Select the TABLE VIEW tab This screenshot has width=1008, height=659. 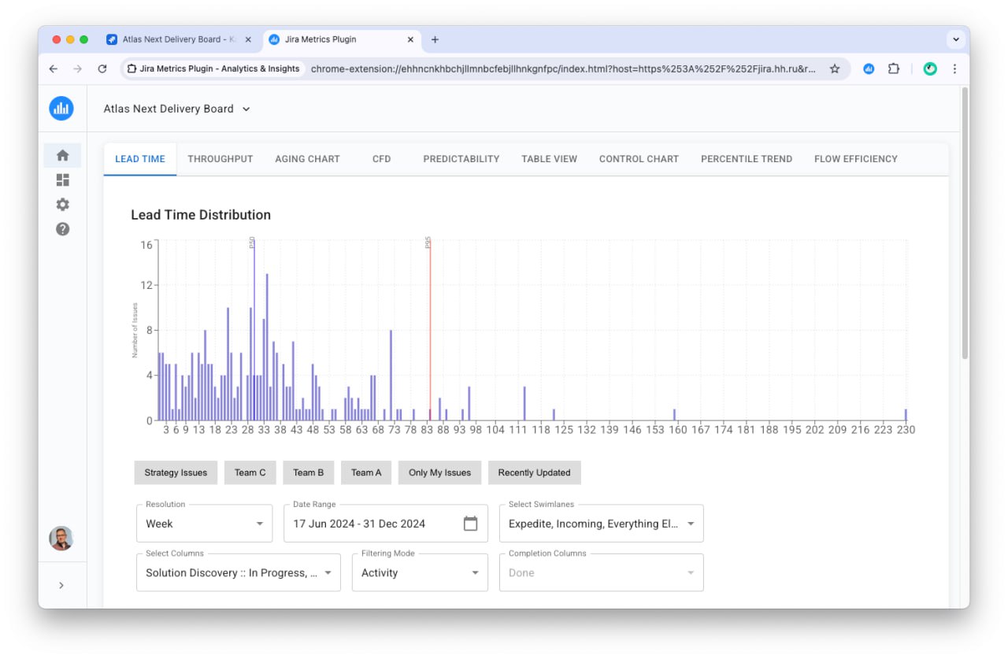pyautogui.click(x=549, y=159)
